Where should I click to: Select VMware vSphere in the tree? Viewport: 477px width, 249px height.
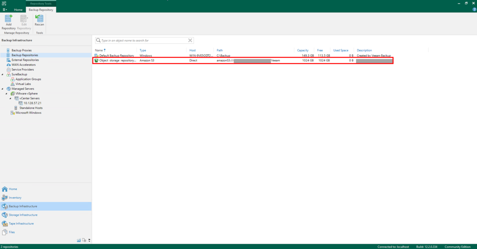click(x=27, y=94)
